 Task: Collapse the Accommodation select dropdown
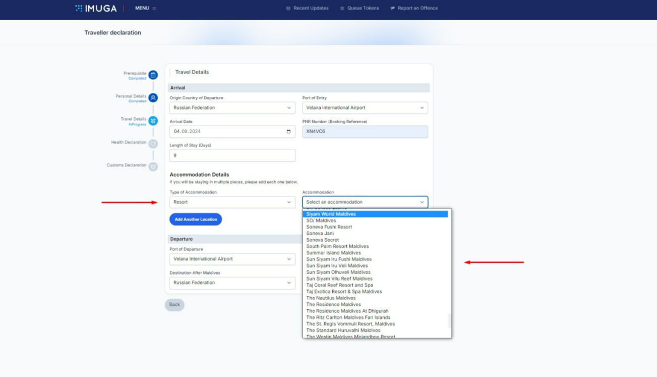pyautogui.click(x=365, y=202)
